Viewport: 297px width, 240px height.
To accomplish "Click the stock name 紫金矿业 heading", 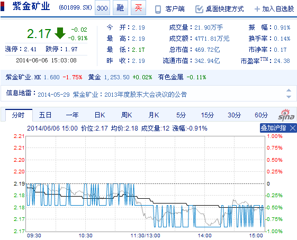I will click(x=31, y=6).
